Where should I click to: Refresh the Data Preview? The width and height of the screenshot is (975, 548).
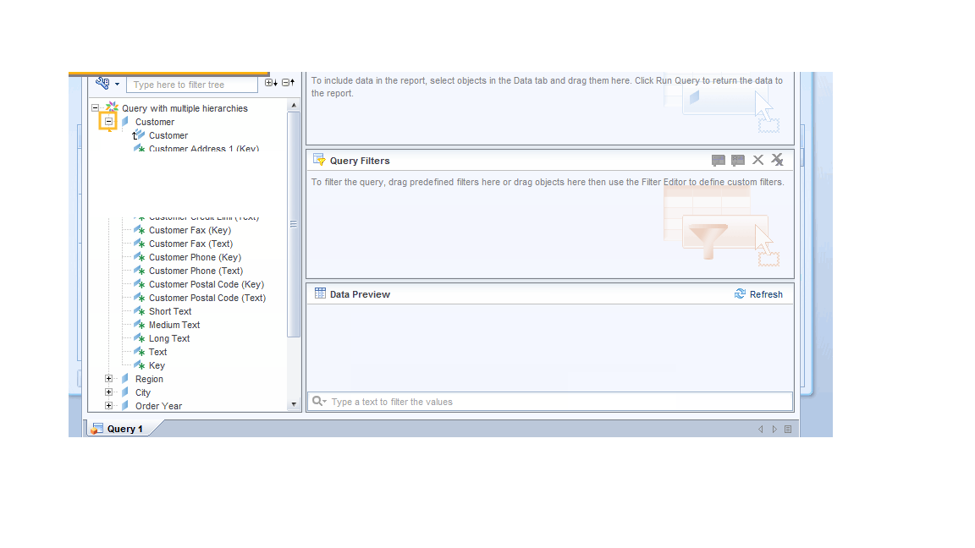click(759, 293)
